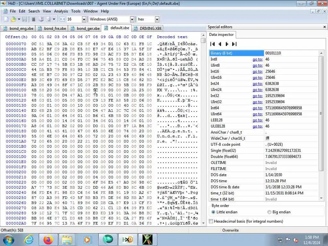Open the Windows (ANSI) charset dropdown

[132, 20]
